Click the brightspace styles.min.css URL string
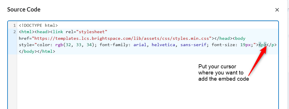This screenshot has height=109, width=289. (x=122, y=39)
